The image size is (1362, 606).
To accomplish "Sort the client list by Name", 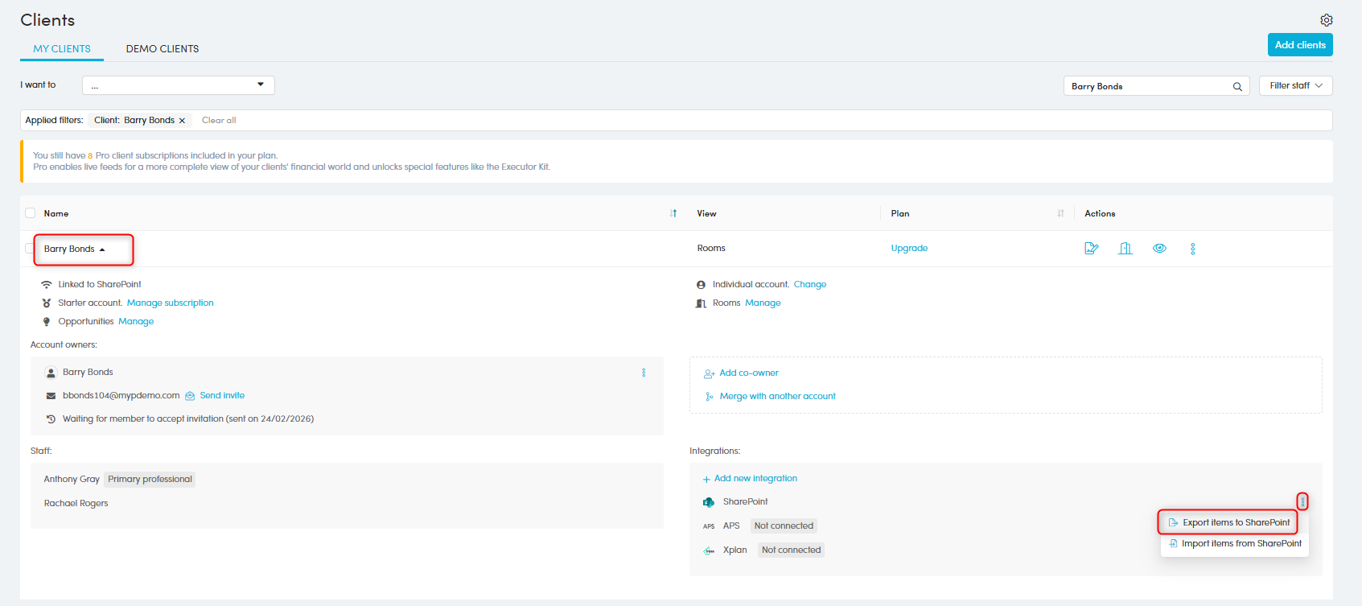I will 673,213.
